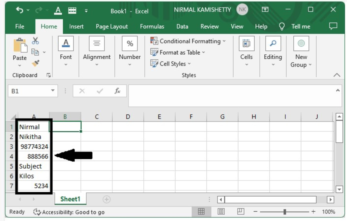Click the Copy icon
Screen dimensions: 347x221
coord(35,52)
